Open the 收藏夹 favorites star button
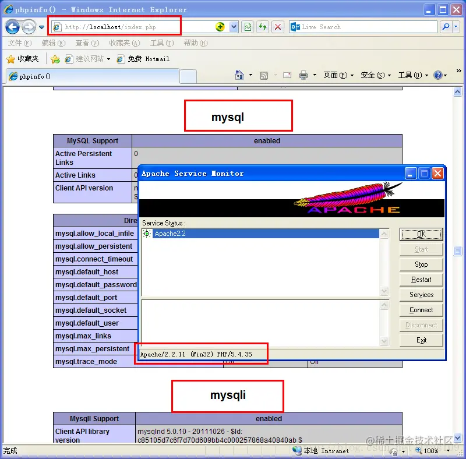The height and width of the screenshot is (459, 466). (x=23, y=59)
